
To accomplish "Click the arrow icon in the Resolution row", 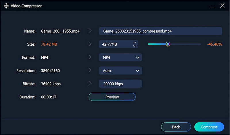I will point(90,71).
